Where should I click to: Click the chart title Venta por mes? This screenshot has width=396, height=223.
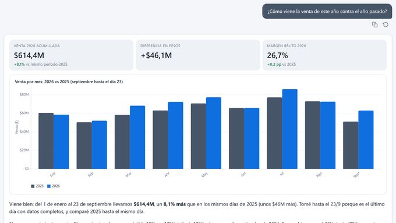[69, 82]
